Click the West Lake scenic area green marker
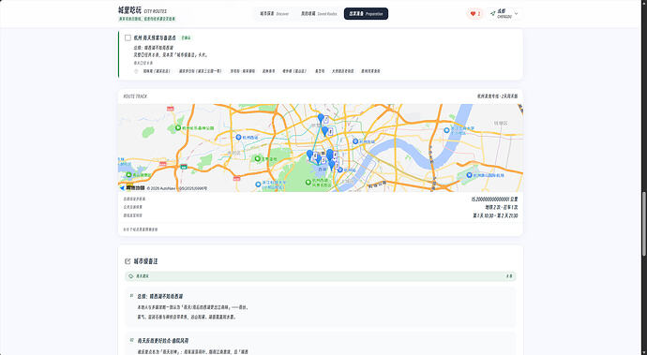647x355 pixels. pyautogui.click(x=308, y=182)
